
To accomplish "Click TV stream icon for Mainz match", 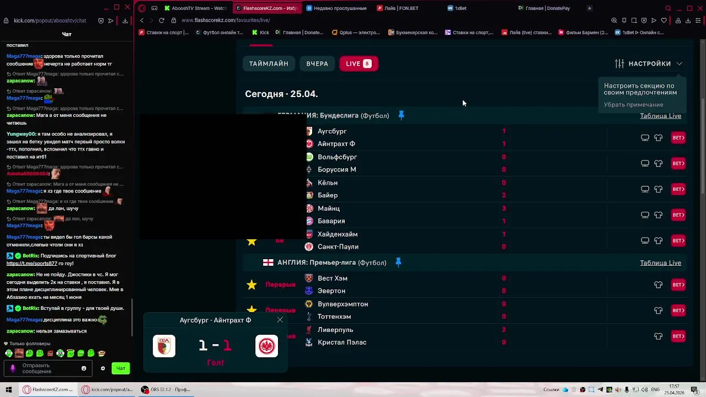I will tap(645, 215).
